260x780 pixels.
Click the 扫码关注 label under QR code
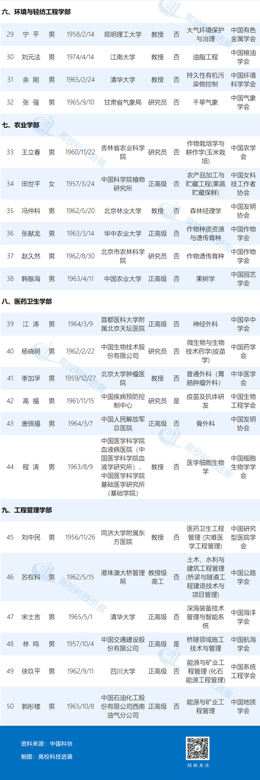point(198,765)
